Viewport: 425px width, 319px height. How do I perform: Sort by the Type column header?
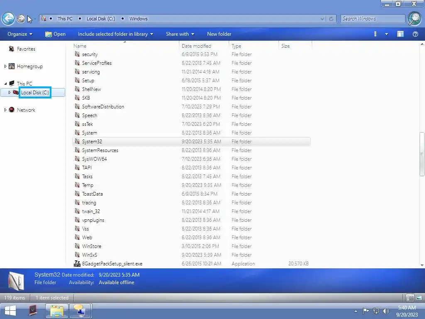[x=254, y=46]
